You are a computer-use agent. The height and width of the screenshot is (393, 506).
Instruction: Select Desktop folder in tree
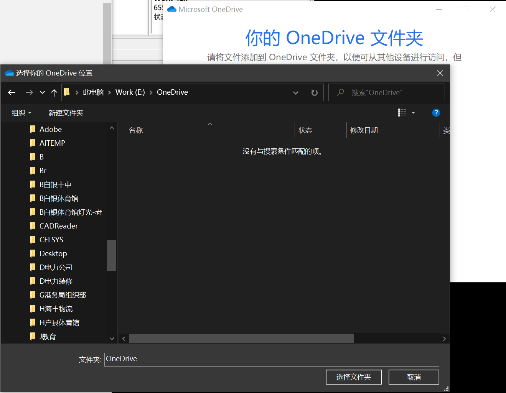pos(53,253)
